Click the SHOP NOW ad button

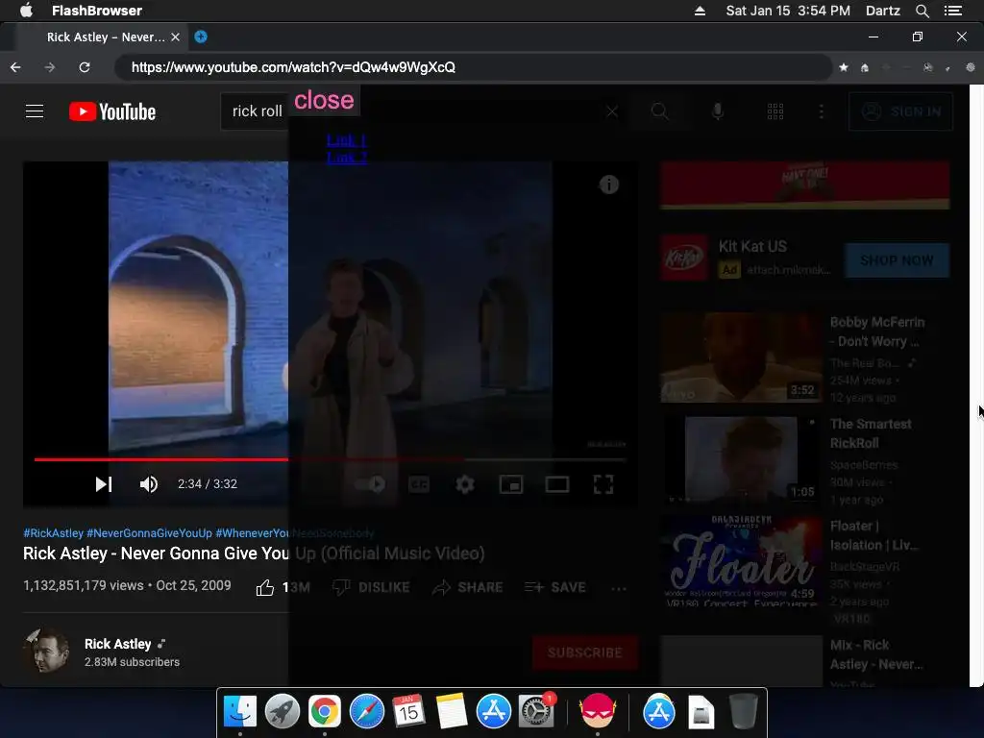coord(897,260)
